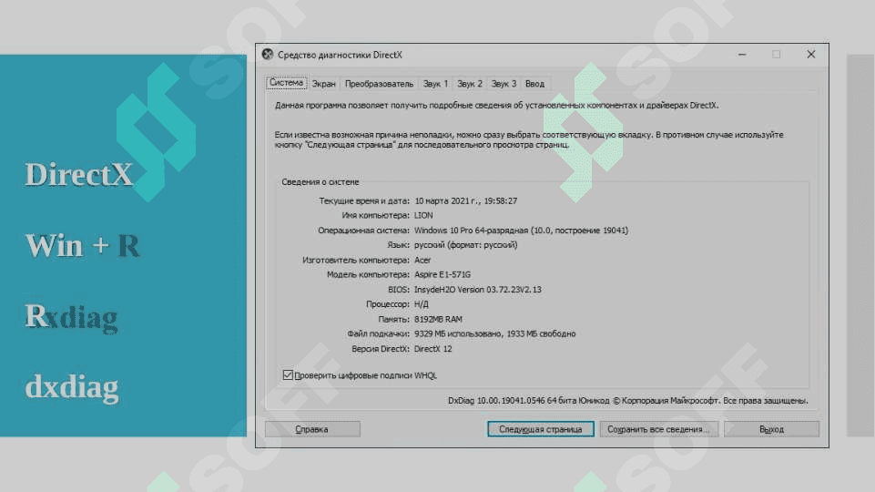Click the Win + R text on teal panel
The height and width of the screenshot is (492, 875).
click(82, 245)
